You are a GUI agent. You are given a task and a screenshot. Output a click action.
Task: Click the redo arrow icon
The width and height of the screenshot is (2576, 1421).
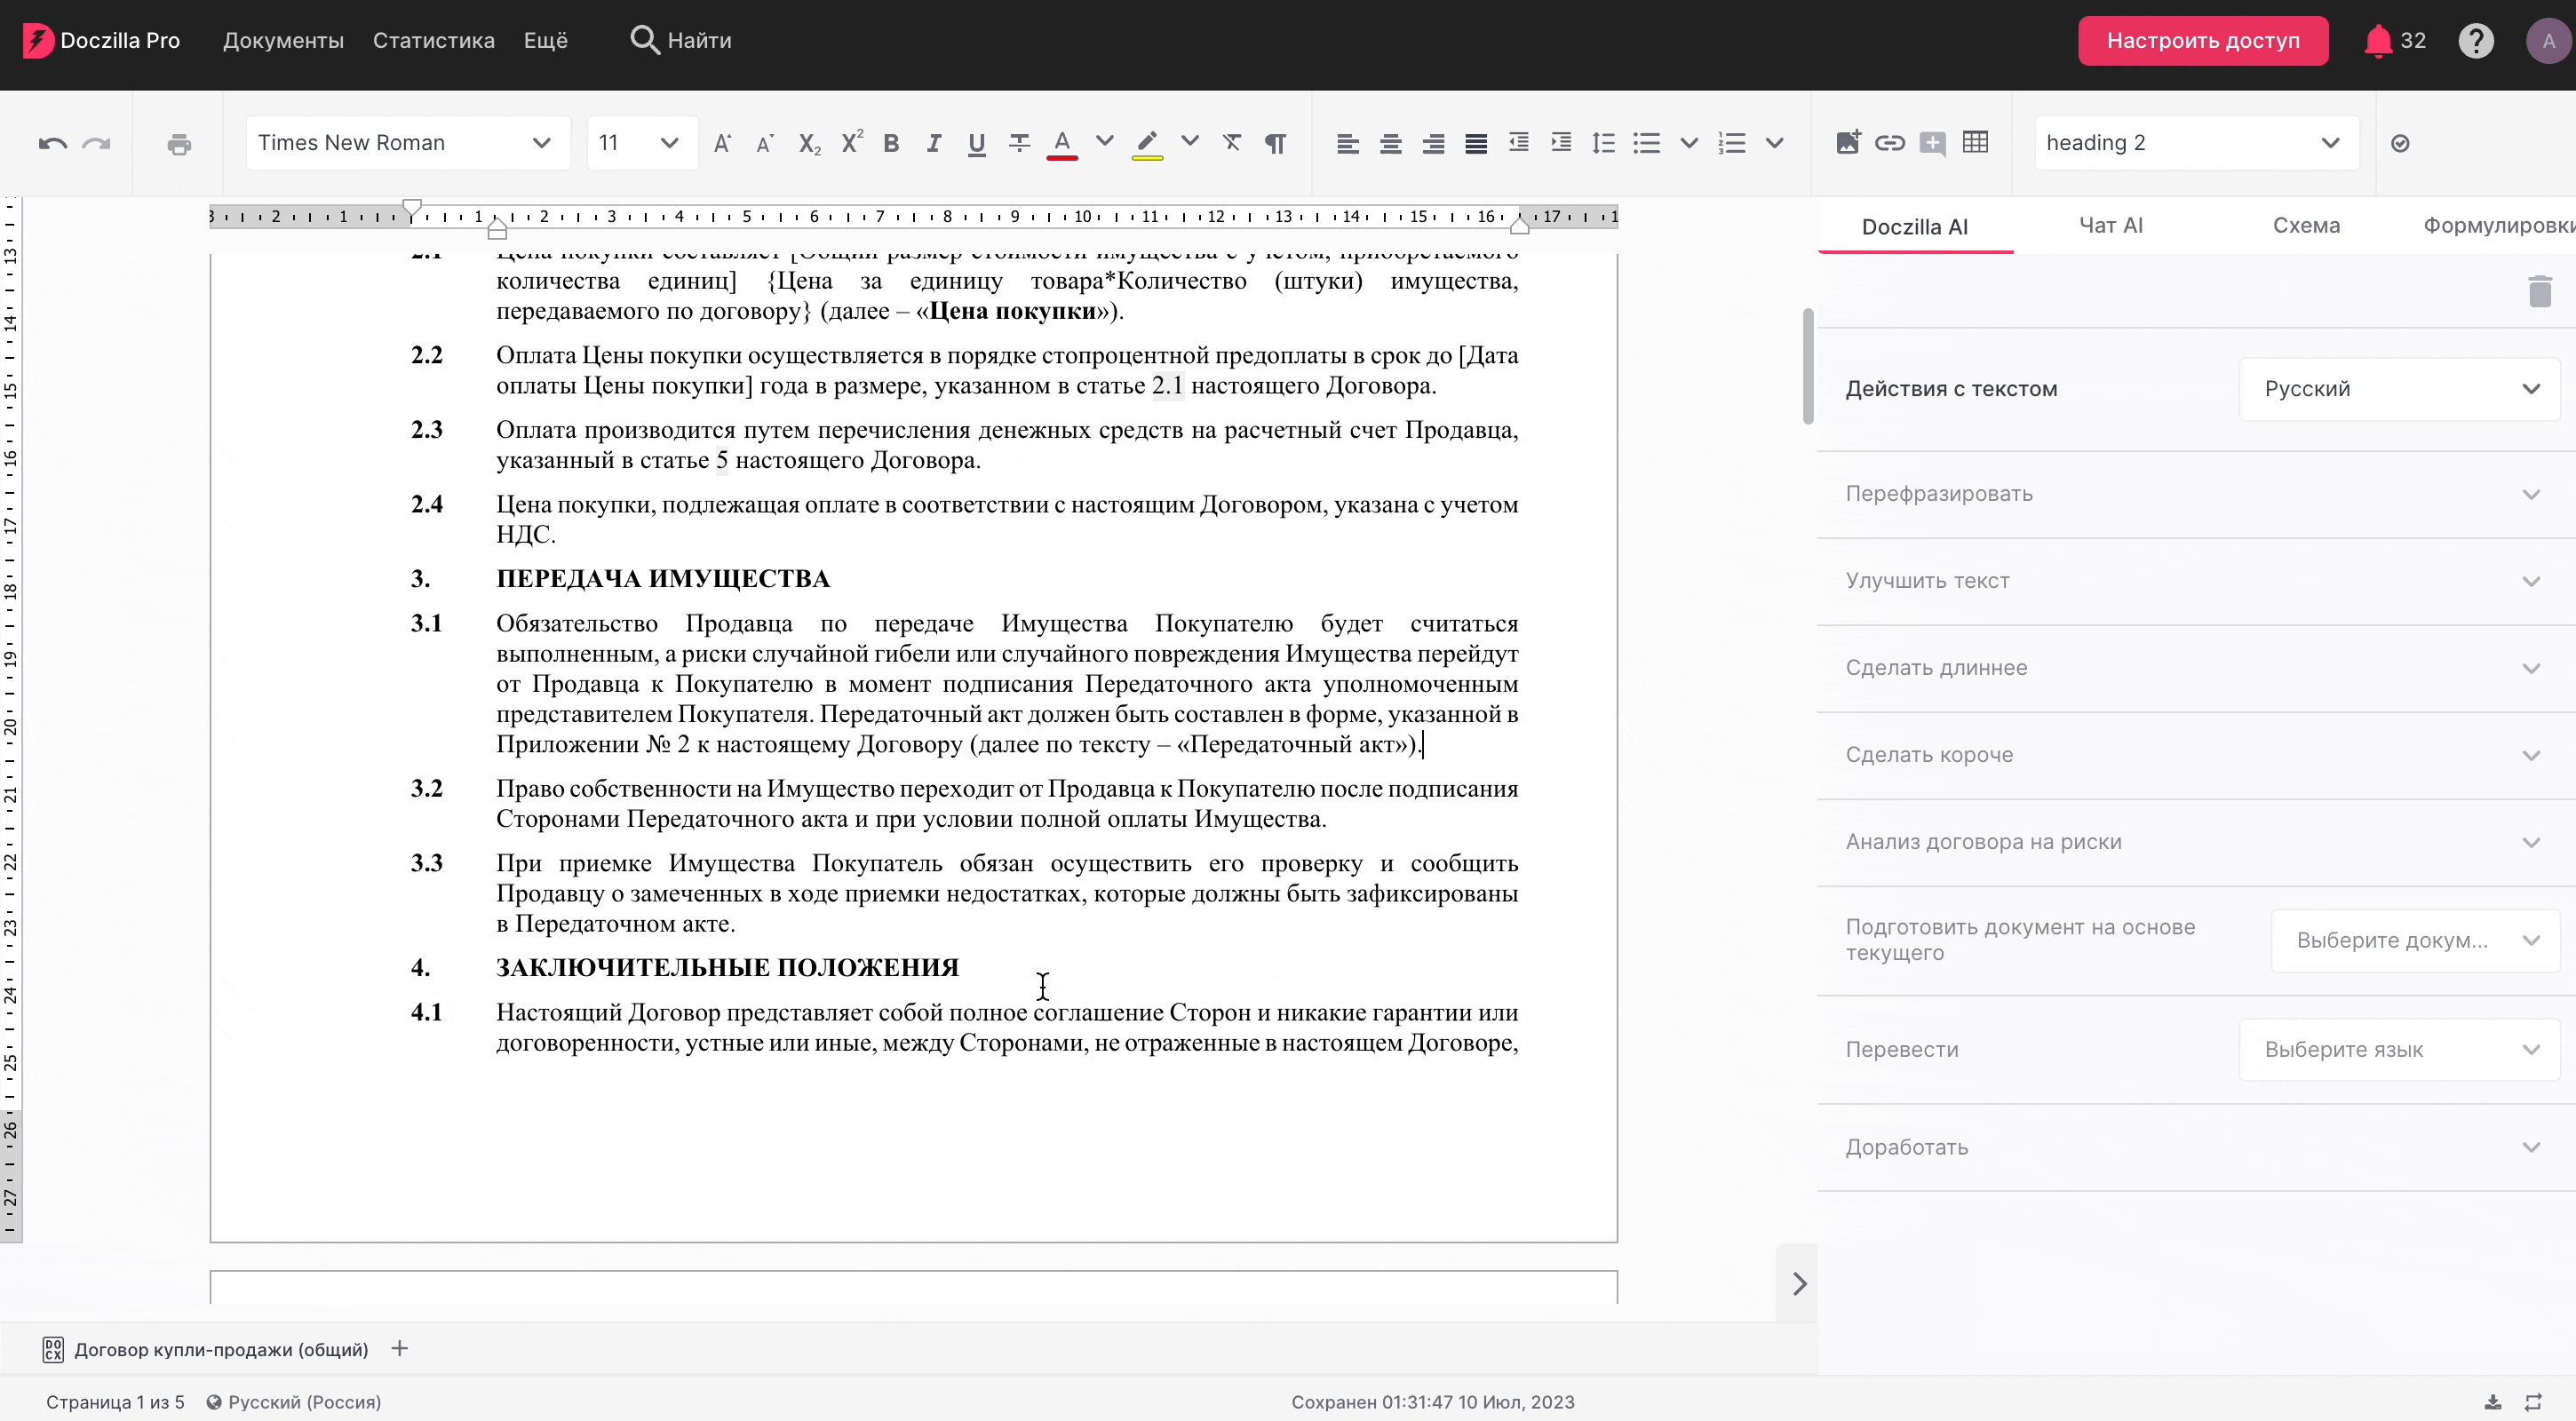[96, 143]
